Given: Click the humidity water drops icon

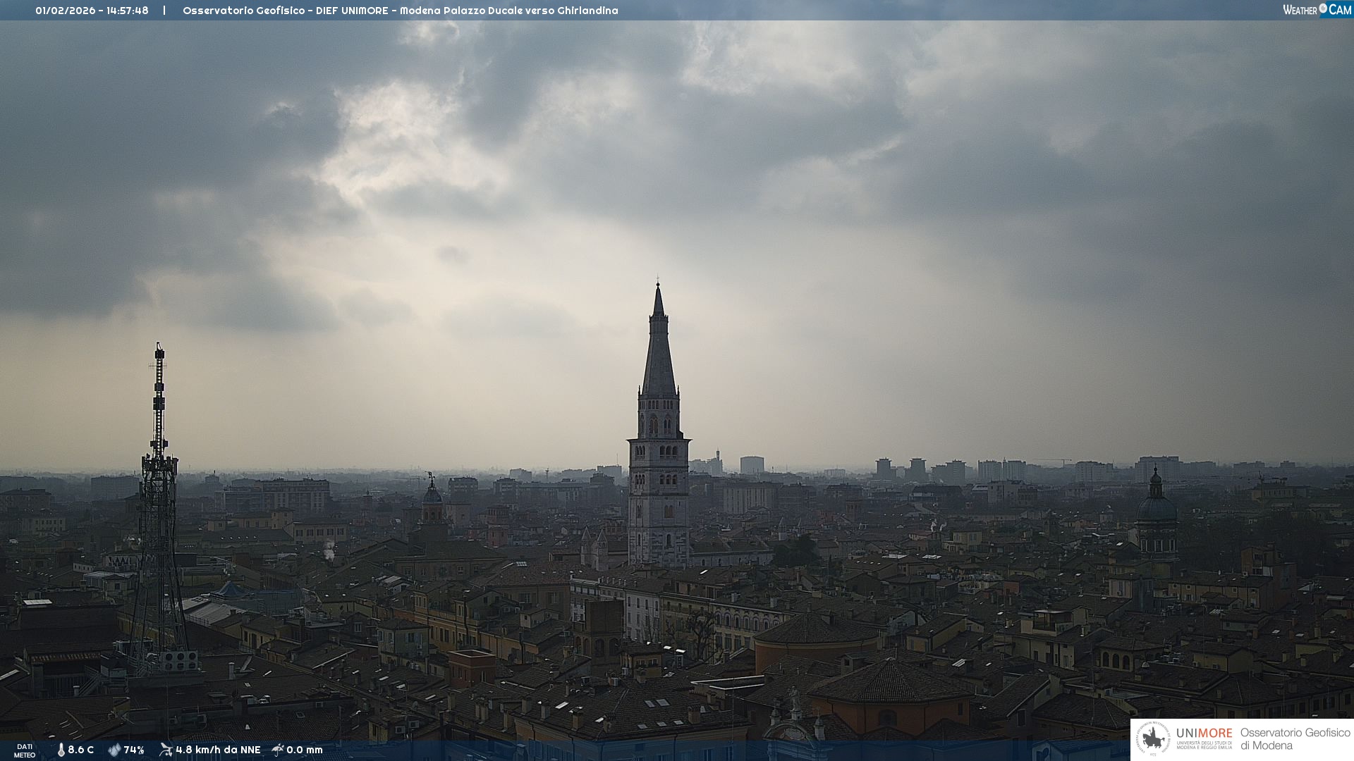Looking at the screenshot, I should [114, 750].
